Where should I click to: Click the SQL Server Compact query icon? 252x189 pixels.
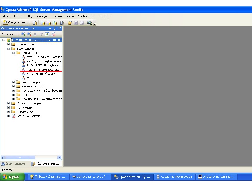pyautogui.click(x=62, y=22)
